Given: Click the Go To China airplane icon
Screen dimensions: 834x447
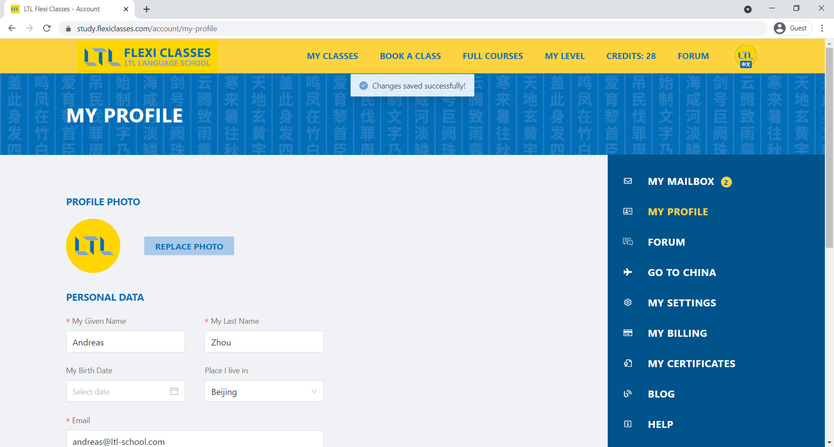Looking at the screenshot, I should point(628,272).
